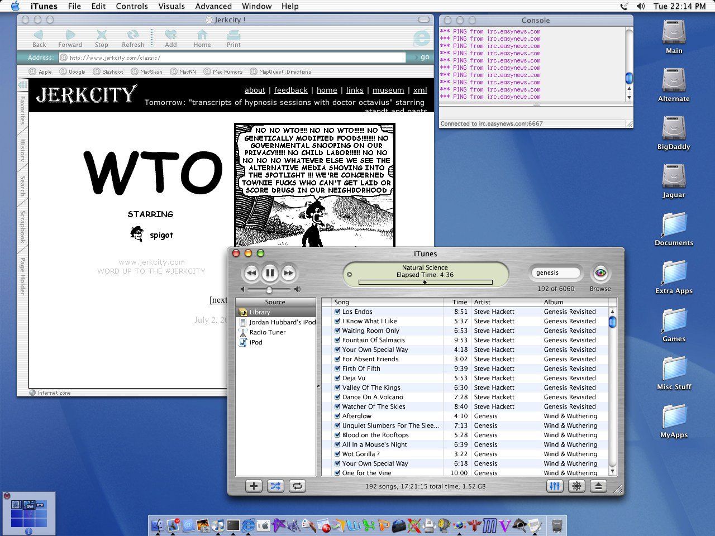Uncheck the Wot Gorilla ? checkbox
715x536 pixels.
click(337, 454)
